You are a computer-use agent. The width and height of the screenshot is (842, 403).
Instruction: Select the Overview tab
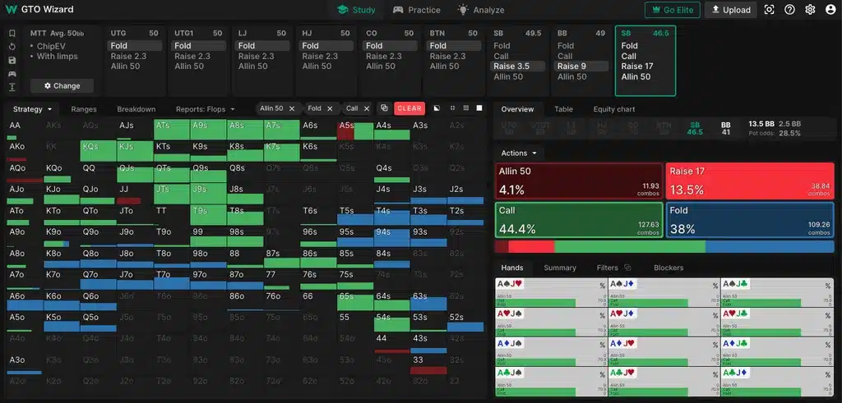click(x=517, y=109)
